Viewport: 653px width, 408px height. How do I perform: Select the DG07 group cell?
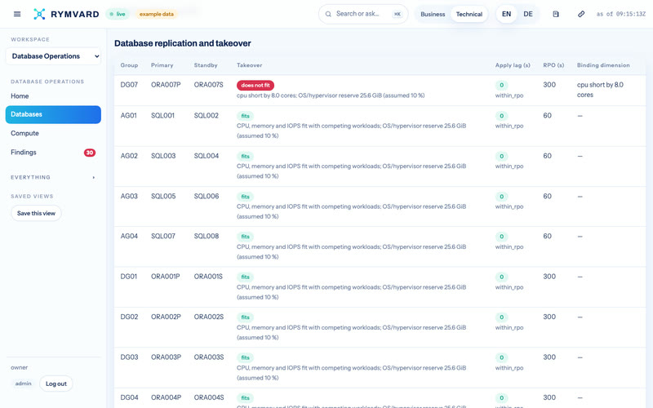tap(129, 85)
